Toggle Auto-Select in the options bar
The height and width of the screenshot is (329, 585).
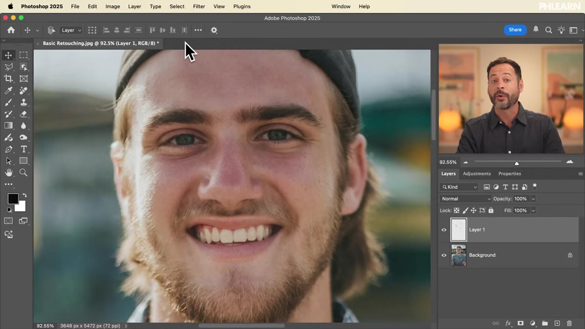51,30
